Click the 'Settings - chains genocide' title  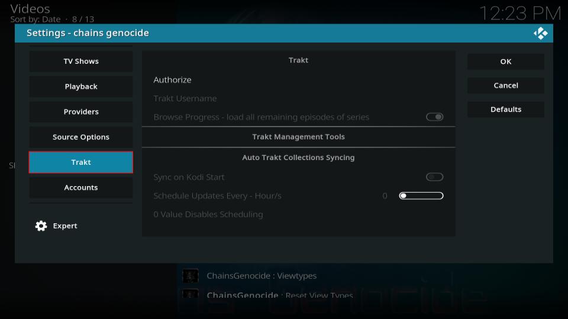click(x=88, y=33)
